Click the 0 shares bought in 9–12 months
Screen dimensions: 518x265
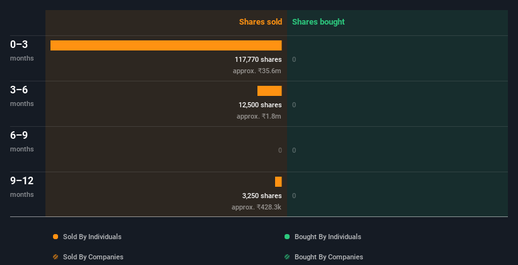[294, 196]
